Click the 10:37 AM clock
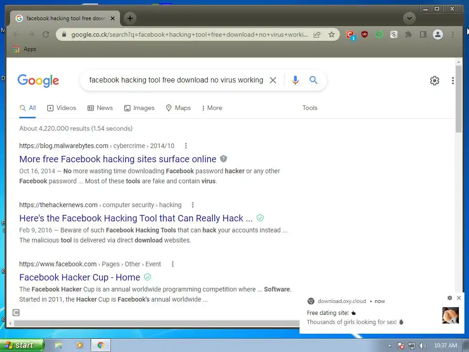The height and width of the screenshot is (352, 469). (445, 346)
